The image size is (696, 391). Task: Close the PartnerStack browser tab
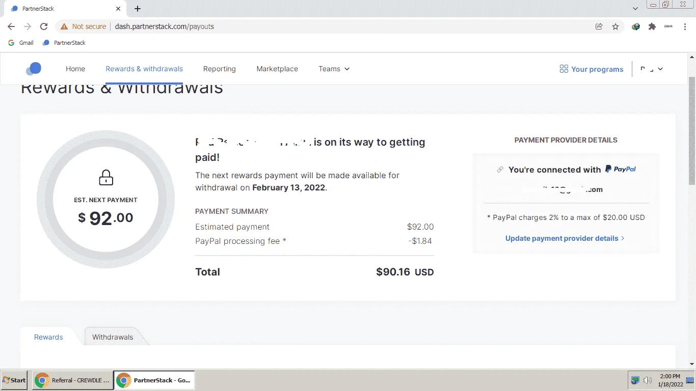pos(118,9)
